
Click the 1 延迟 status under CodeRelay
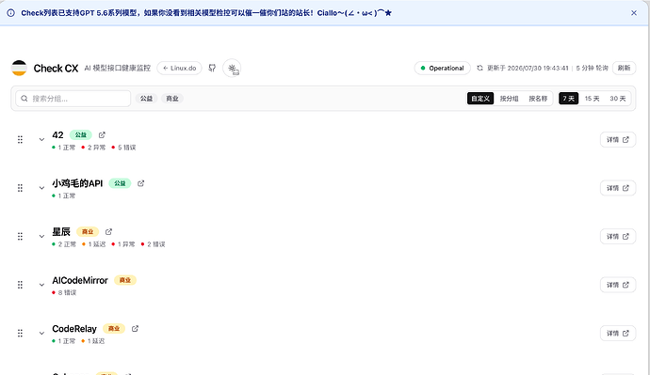93,340
